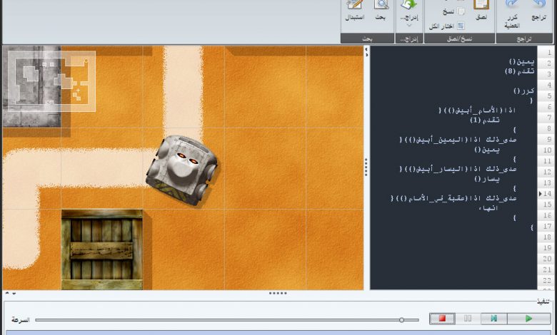The width and height of the screenshot is (557, 335).
Task: Pause the running program
Action: tap(468, 319)
